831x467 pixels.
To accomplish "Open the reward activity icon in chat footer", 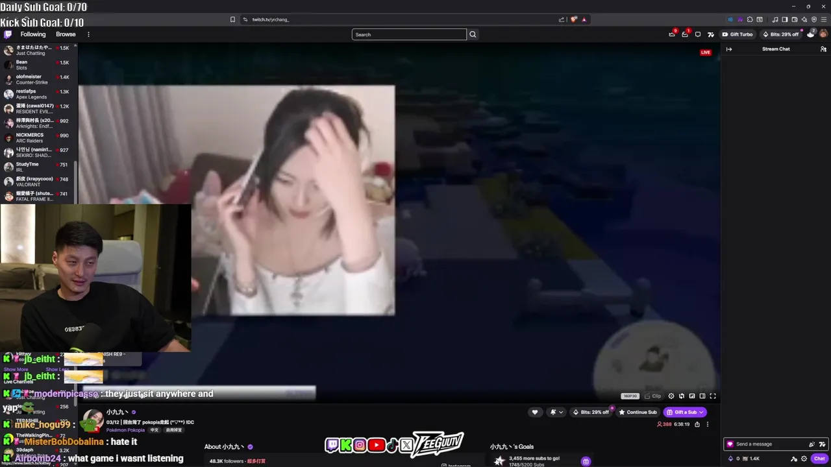I will pyautogui.click(x=793, y=459).
